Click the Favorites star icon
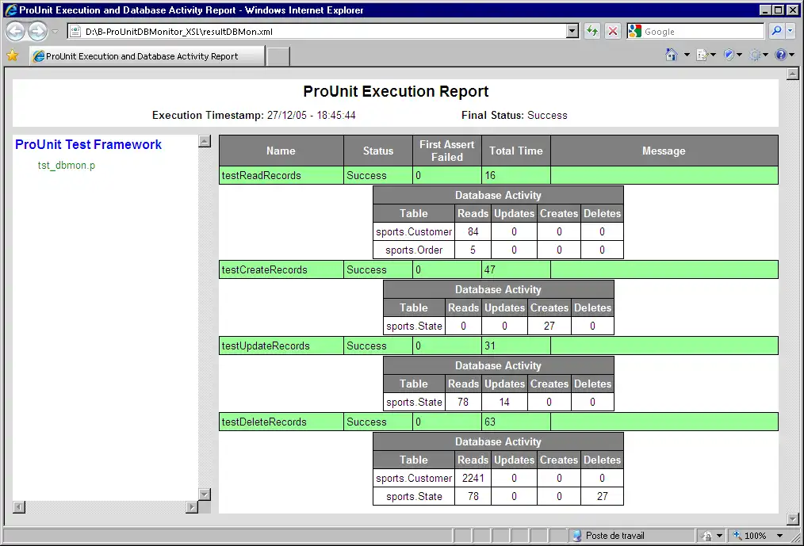804x546 pixels. [x=13, y=55]
